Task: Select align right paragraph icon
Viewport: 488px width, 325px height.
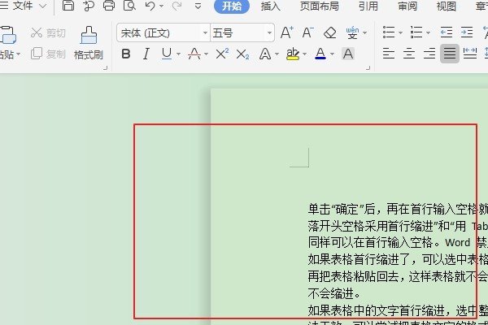Action: click(x=429, y=54)
